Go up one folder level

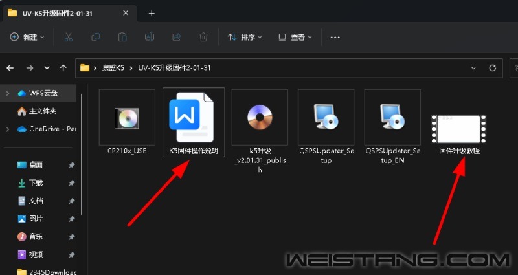click(x=63, y=68)
